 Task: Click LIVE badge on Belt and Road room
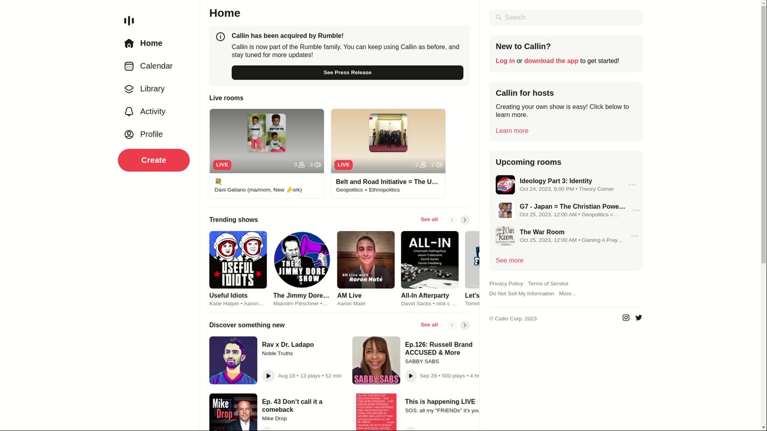tap(343, 165)
